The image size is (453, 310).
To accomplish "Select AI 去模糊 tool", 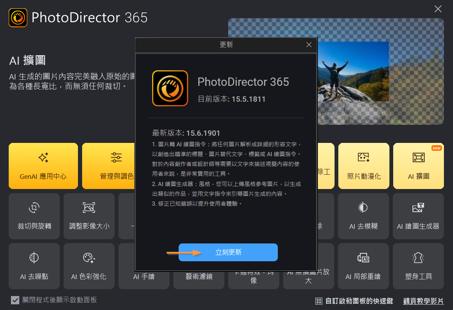I will pos(363,216).
